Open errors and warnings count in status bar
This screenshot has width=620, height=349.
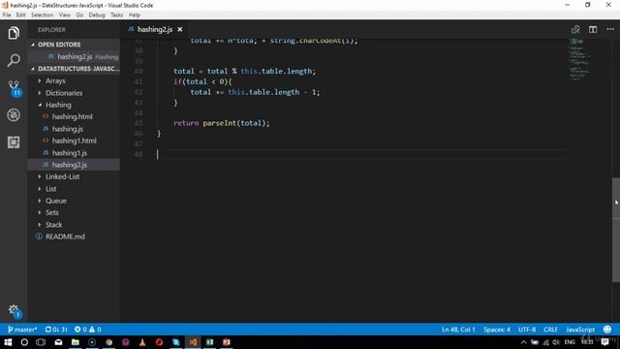click(88, 330)
